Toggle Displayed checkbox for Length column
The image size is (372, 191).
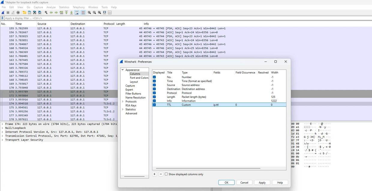(154, 97)
